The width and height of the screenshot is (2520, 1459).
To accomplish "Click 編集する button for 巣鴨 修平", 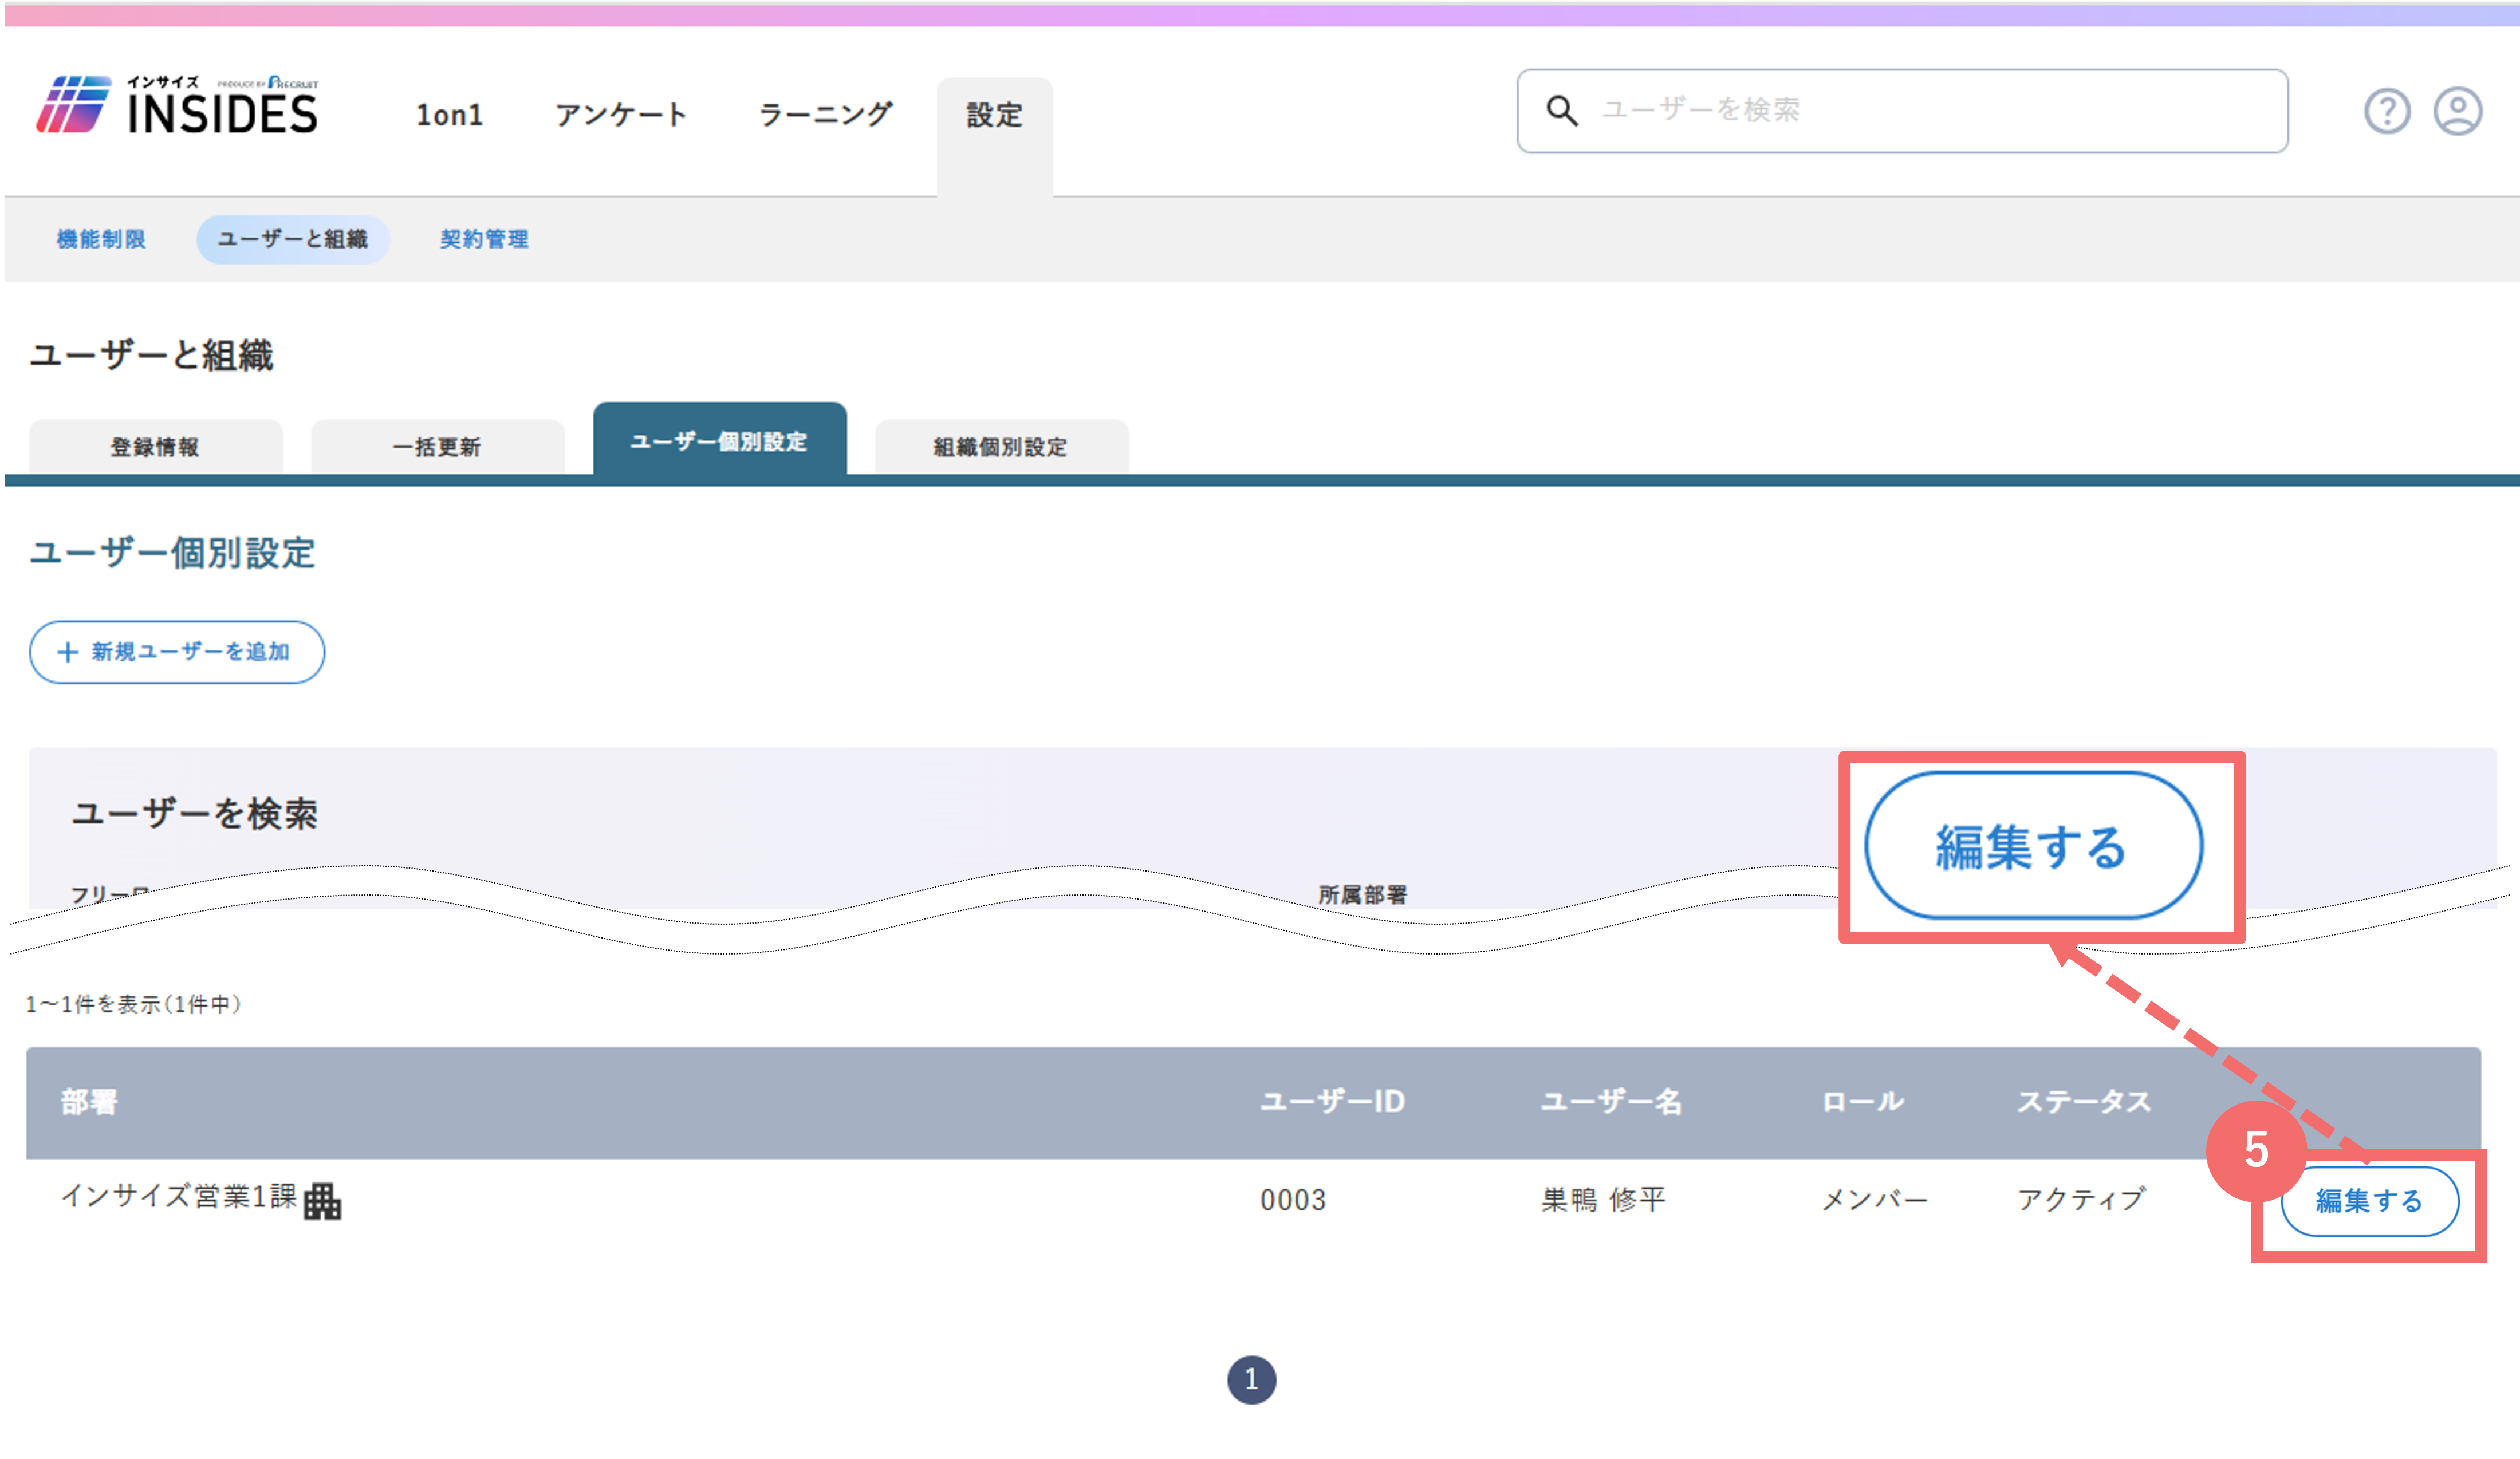I will 2369,1201.
